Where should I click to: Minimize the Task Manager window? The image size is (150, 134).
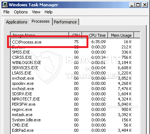pos(132,5)
